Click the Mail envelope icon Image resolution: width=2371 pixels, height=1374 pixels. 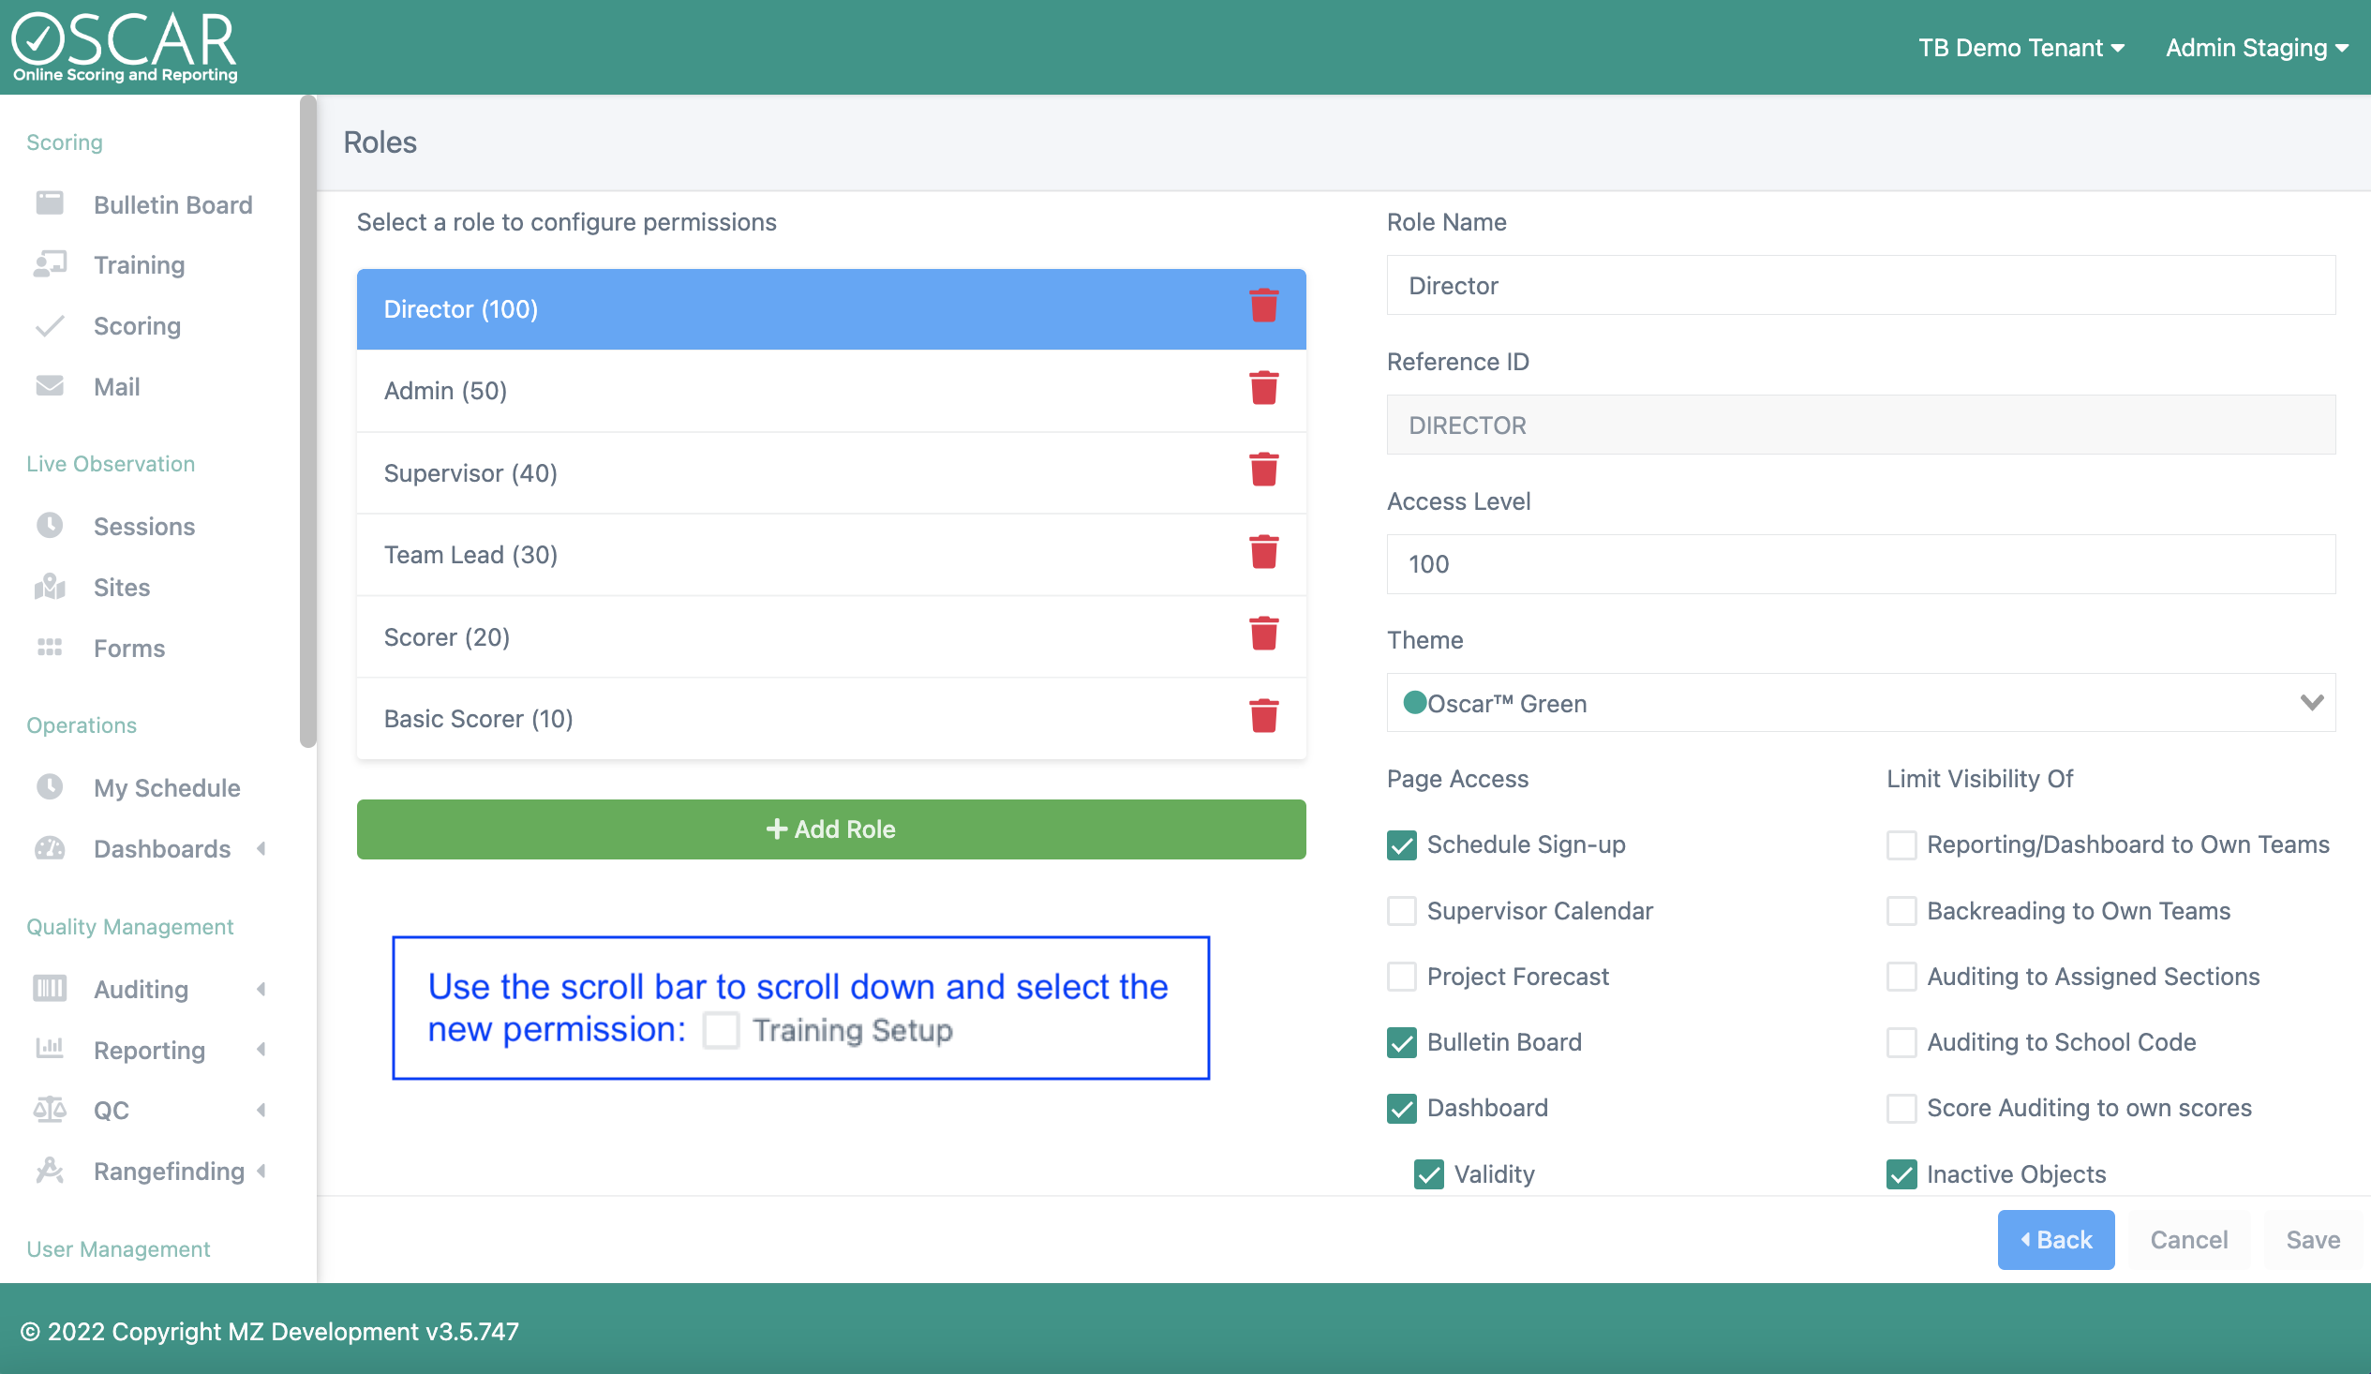coord(49,386)
